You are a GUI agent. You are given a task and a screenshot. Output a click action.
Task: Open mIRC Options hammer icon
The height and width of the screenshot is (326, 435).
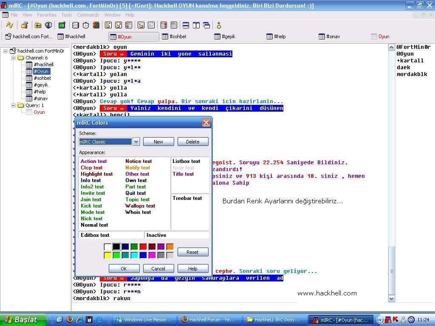24,25
